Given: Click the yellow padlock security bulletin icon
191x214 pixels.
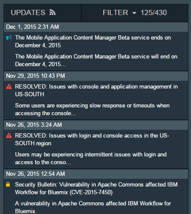Looking at the screenshot, I should (8, 184).
